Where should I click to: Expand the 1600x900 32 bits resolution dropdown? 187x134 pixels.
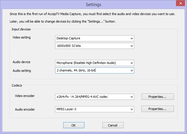[x=95, y=46]
